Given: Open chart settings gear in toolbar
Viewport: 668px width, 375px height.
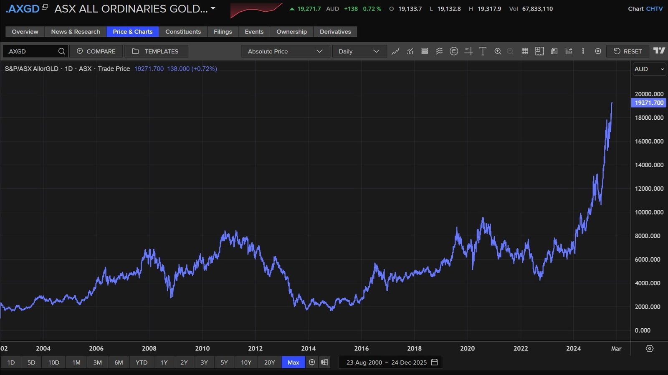Looking at the screenshot, I should coord(598,51).
